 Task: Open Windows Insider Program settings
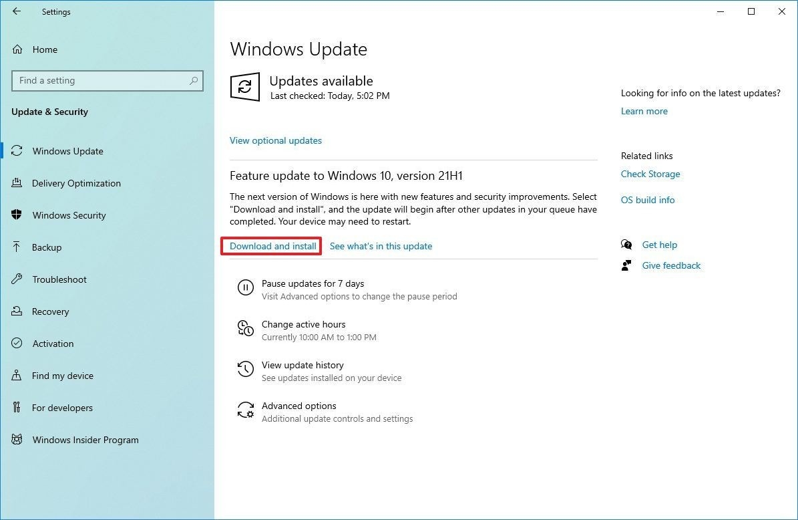(x=85, y=440)
